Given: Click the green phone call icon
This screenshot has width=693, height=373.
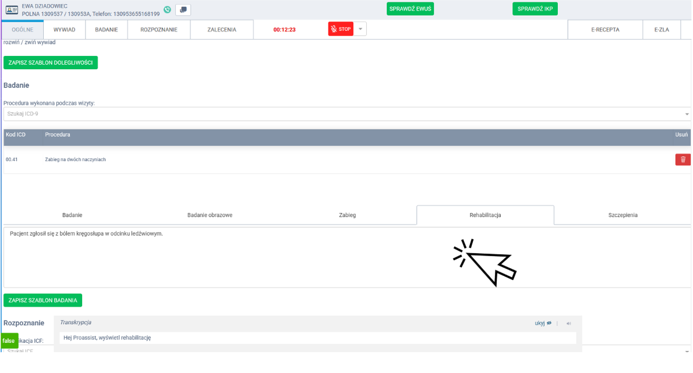Looking at the screenshot, I should point(168,10).
